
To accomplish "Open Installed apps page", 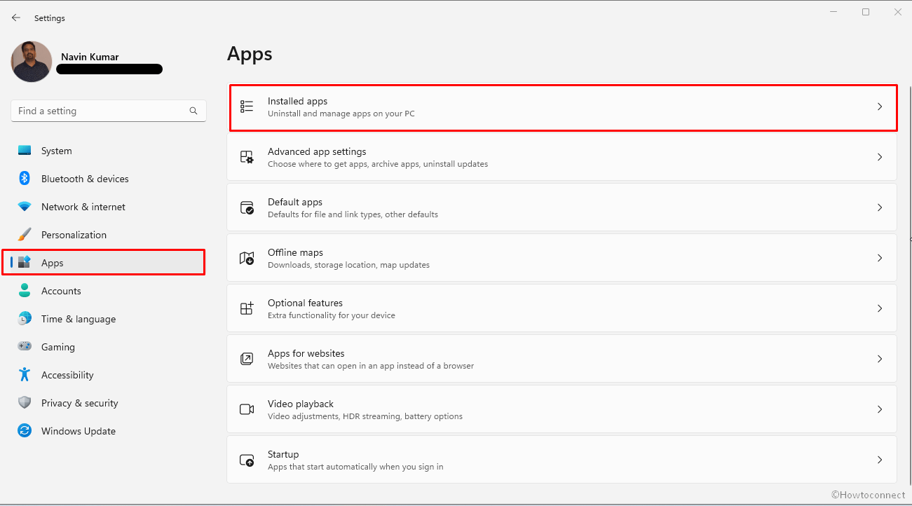I will pos(564,107).
